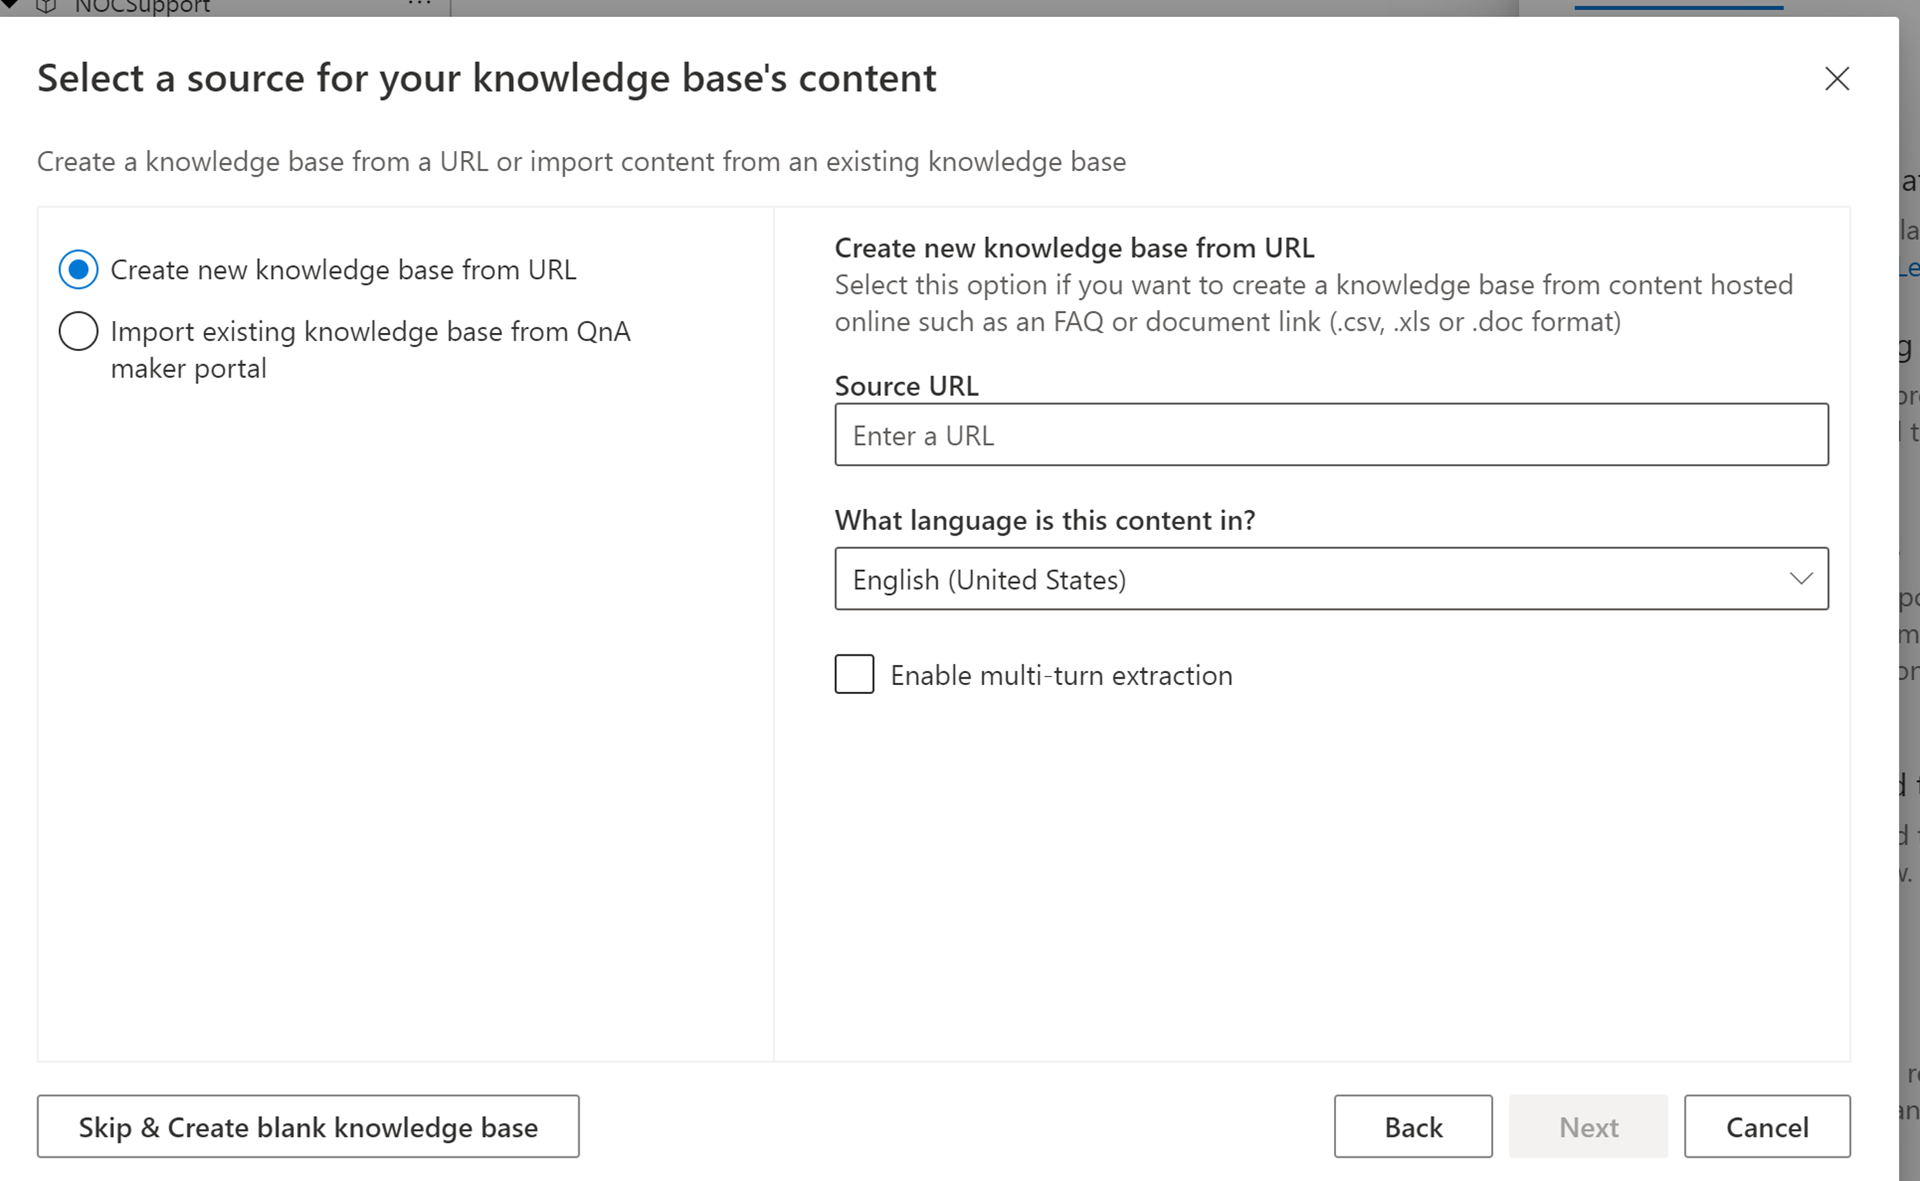The image size is (1920, 1181).
Task: Cancel the knowledge base creation
Action: click(x=1767, y=1126)
